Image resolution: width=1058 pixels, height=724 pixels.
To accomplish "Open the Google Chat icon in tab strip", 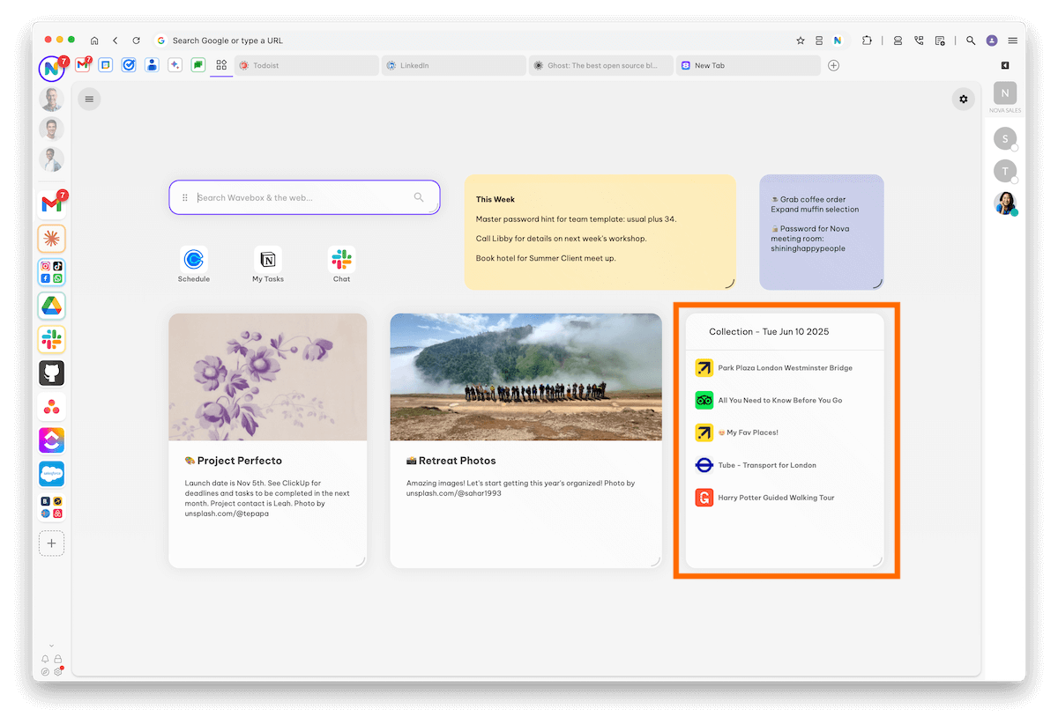I will [x=198, y=65].
